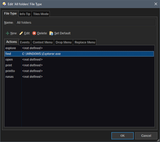Switch to the Events tab
The width and height of the screenshot is (160, 142).
25,42
